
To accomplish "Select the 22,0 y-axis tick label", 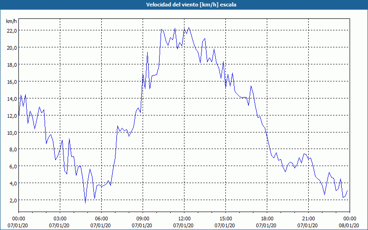I will tap(11, 30).
